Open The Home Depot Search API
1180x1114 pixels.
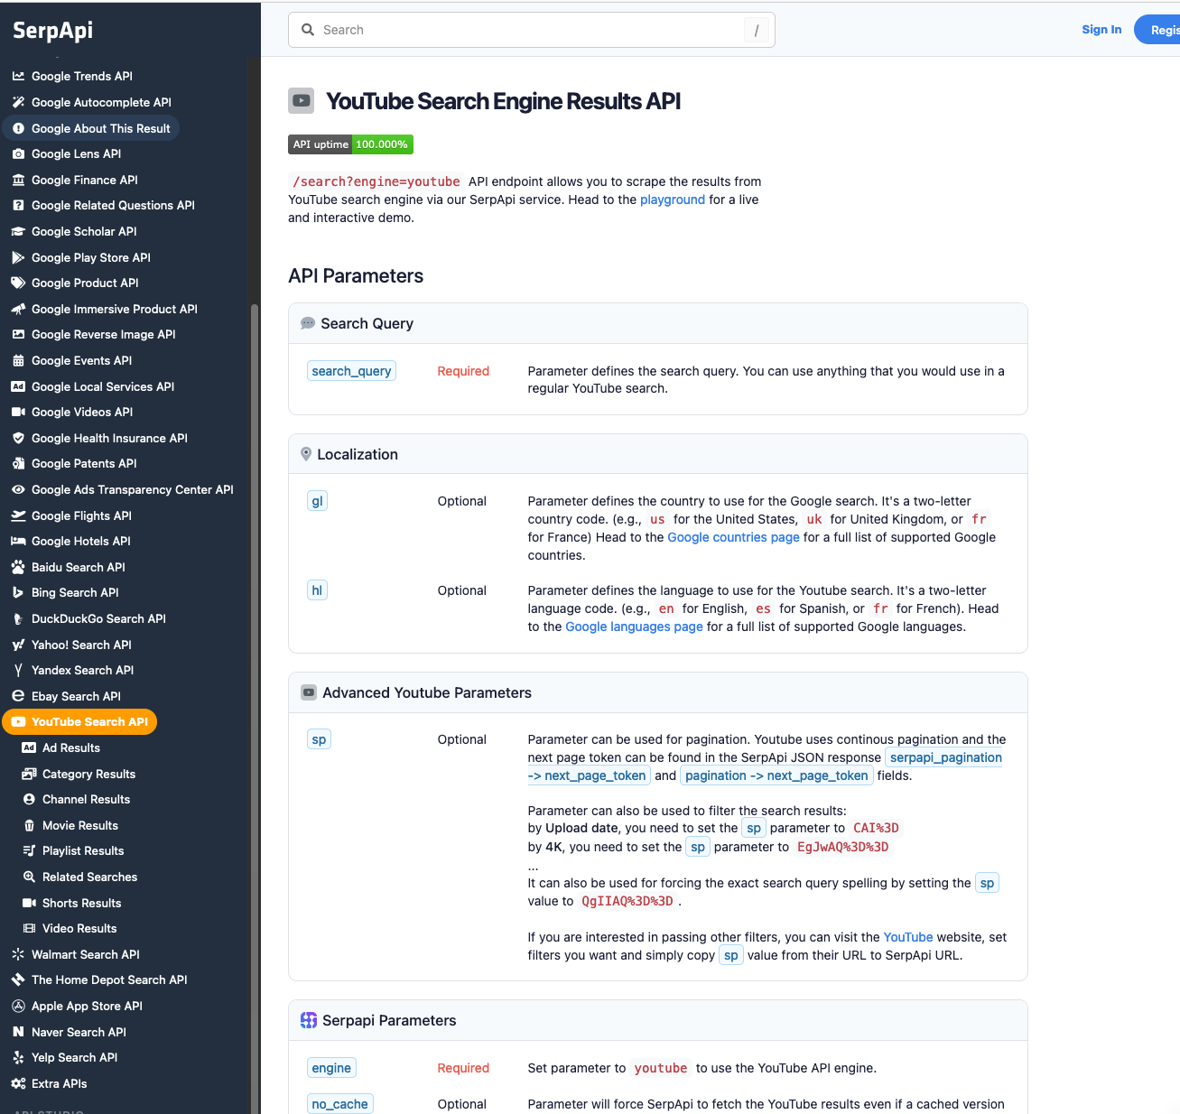coord(109,980)
